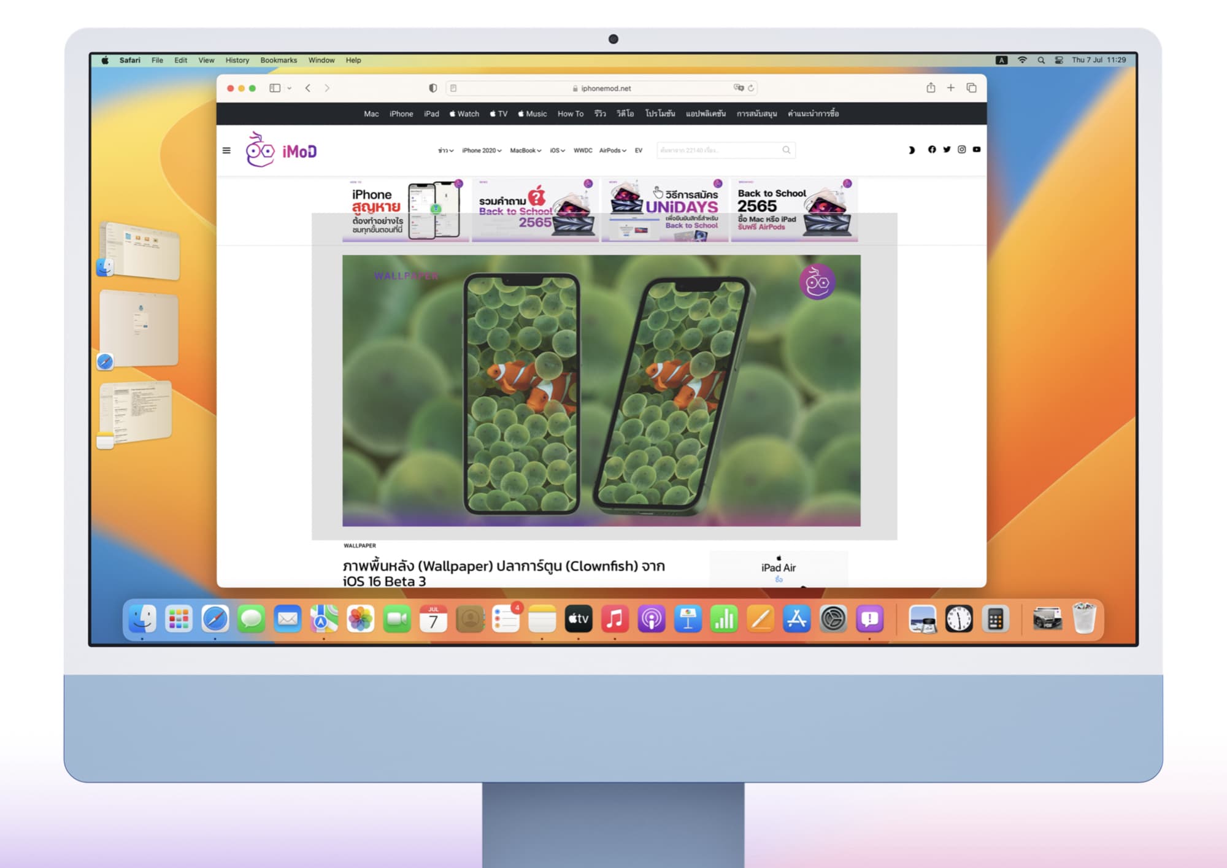Open a new Safari tab
Viewport: 1227px width, 868px height.
tap(951, 88)
